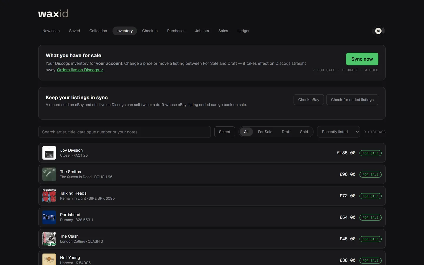The height and width of the screenshot is (265, 424).
Task: Click the Talking Heads £72.00 price
Action: click(347, 196)
